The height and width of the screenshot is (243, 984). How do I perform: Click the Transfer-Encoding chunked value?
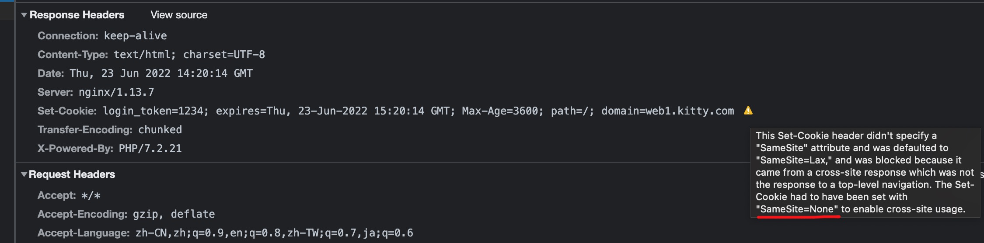(x=160, y=130)
